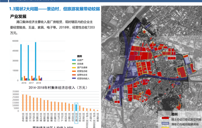Select the highlighted blue 涌口社区 bar
The height and width of the screenshot is (128, 202).
click(x=76, y=108)
